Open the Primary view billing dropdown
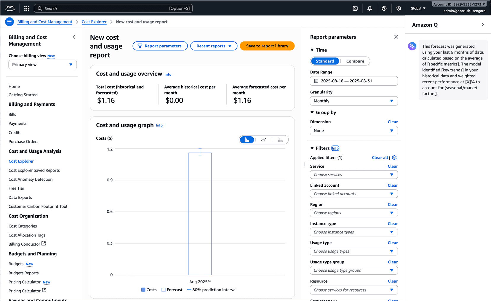 tap(43, 65)
